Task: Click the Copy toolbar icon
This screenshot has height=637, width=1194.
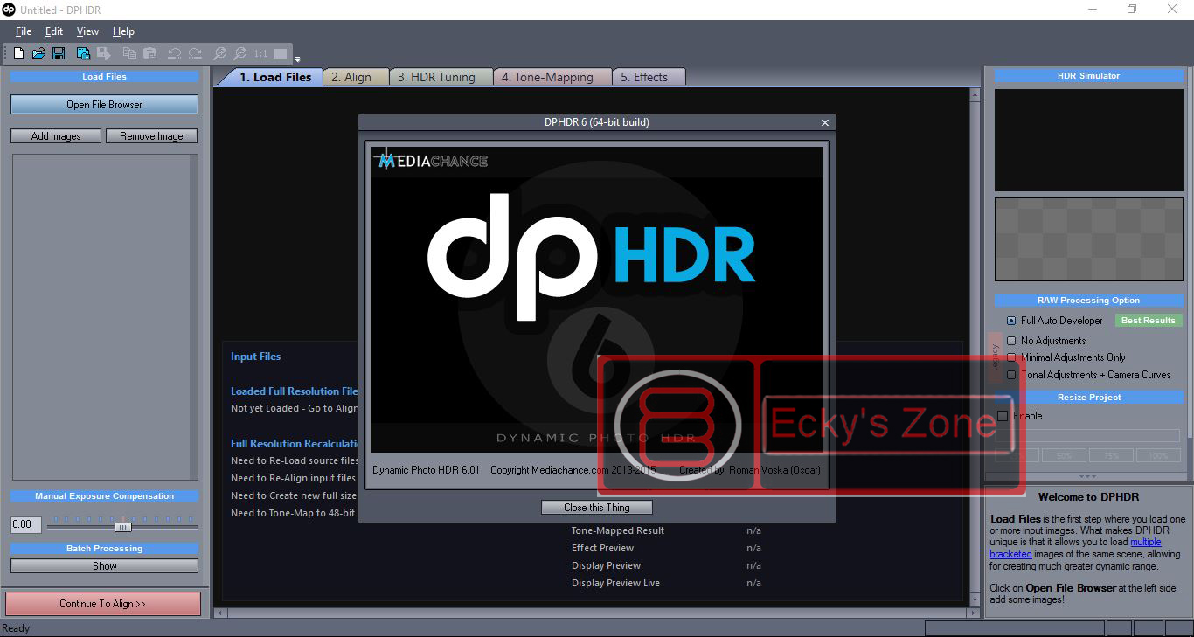Action: [x=129, y=53]
